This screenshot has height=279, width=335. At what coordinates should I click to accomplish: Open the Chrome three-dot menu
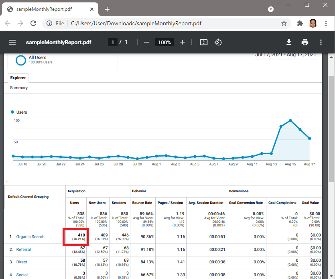[326, 23]
